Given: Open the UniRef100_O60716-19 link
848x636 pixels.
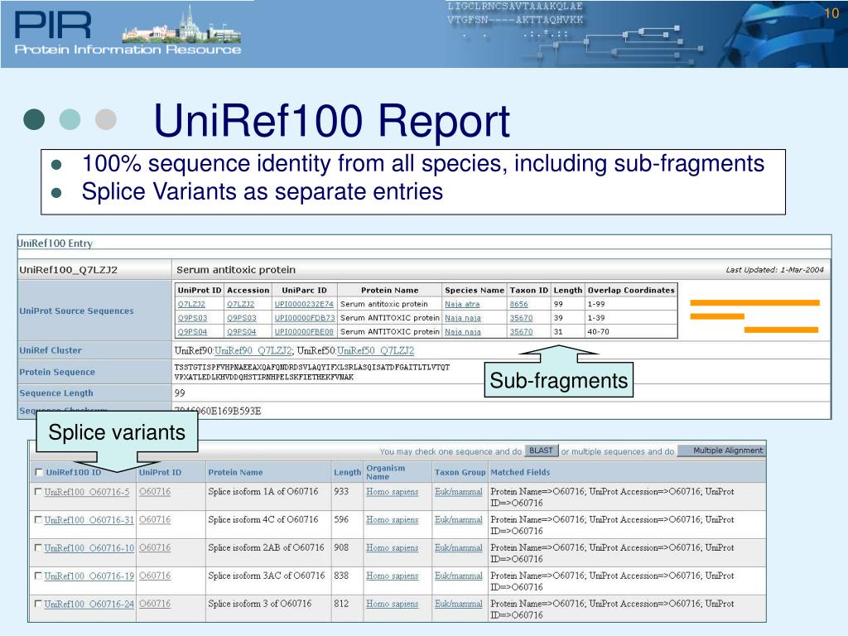Looking at the screenshot, I should pos(89,576).
